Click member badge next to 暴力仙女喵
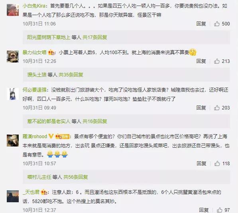The height and width of the screenshot is (213, 238). pyautogui.click(x=51, y=53)
